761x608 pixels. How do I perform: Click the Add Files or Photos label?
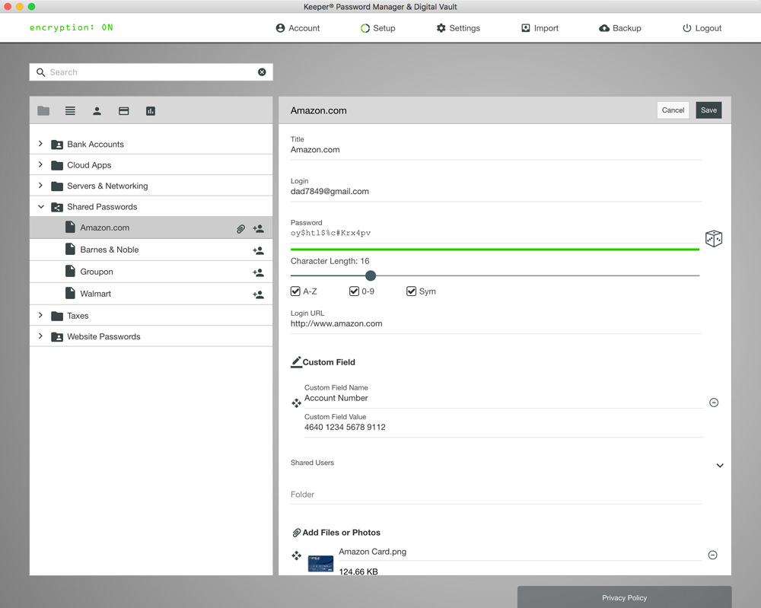[341, 533]
